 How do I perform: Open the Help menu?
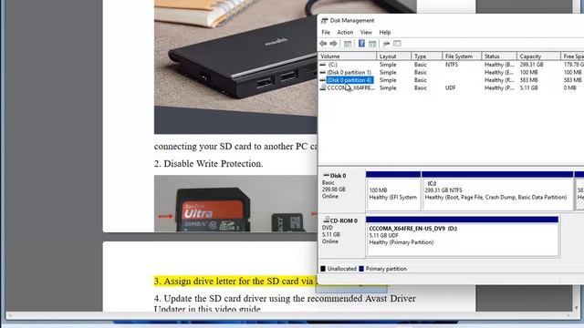coord(385,33)
